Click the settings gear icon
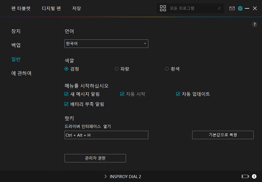 click(240, 8)
